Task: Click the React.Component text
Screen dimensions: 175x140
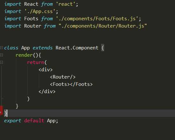Action: (77, 48)
